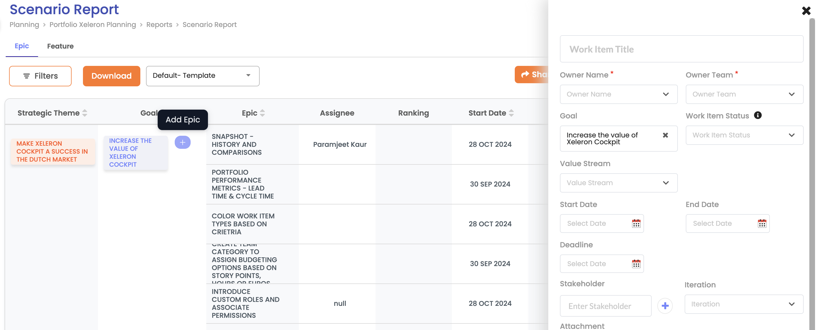This screenshot has width=821, height=330.
Task: Click the add stakeholder plus icon
Action: (665, 306)
